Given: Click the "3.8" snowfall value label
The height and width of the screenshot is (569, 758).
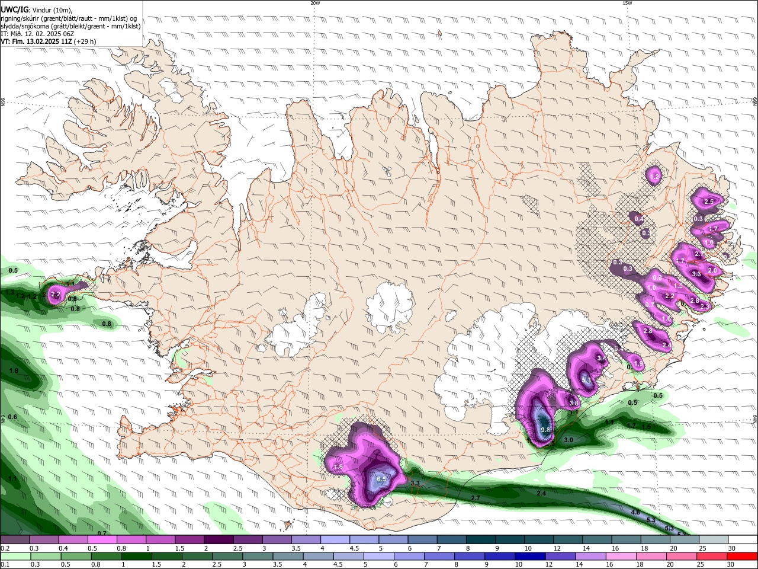Looking at the screenshot, I should (x=574, y=403).
